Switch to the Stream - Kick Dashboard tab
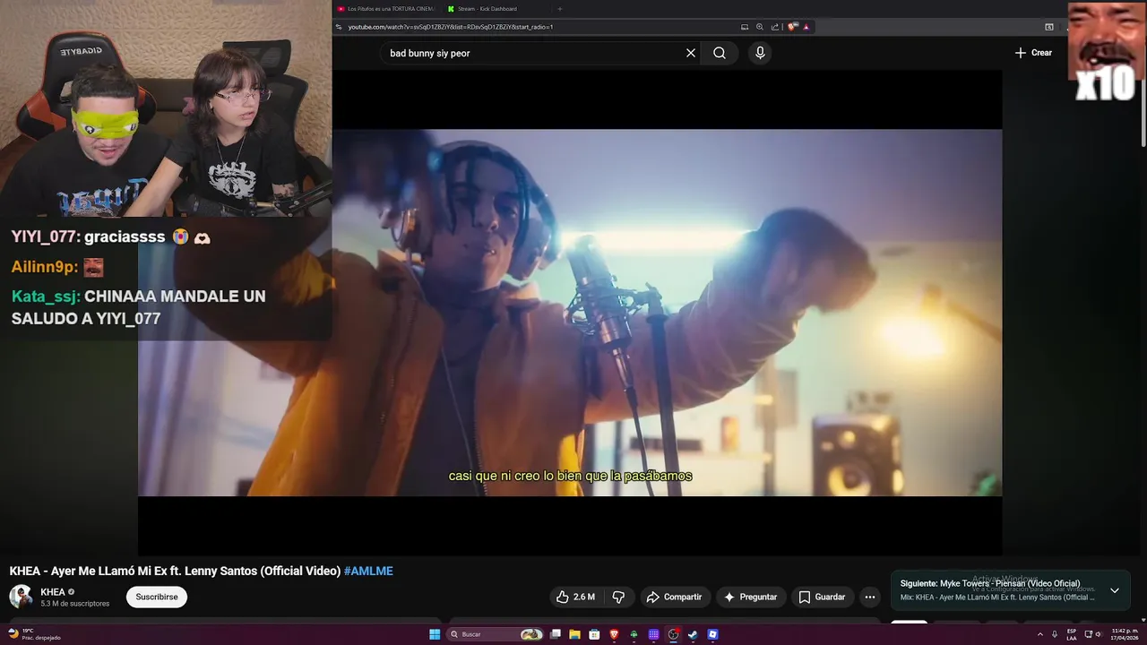The image size is (1147, 645). [x=487, y=9]
